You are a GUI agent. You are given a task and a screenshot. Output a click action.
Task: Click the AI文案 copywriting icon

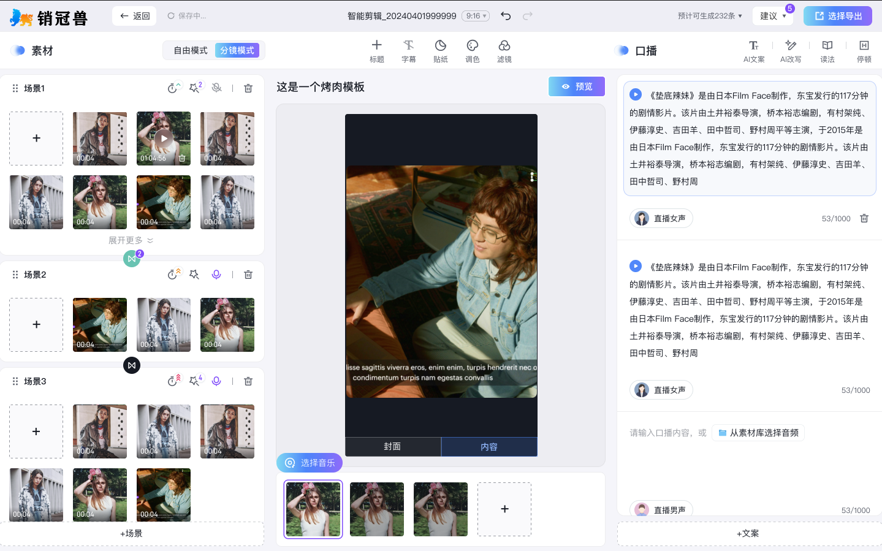[753, 50]
